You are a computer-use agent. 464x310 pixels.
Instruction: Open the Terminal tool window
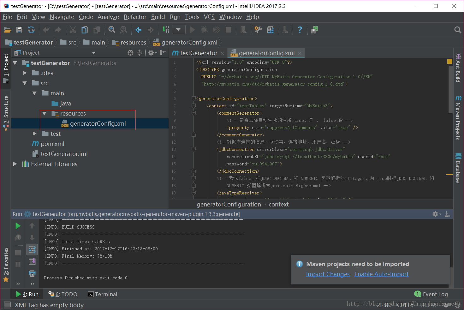(102, 294)
